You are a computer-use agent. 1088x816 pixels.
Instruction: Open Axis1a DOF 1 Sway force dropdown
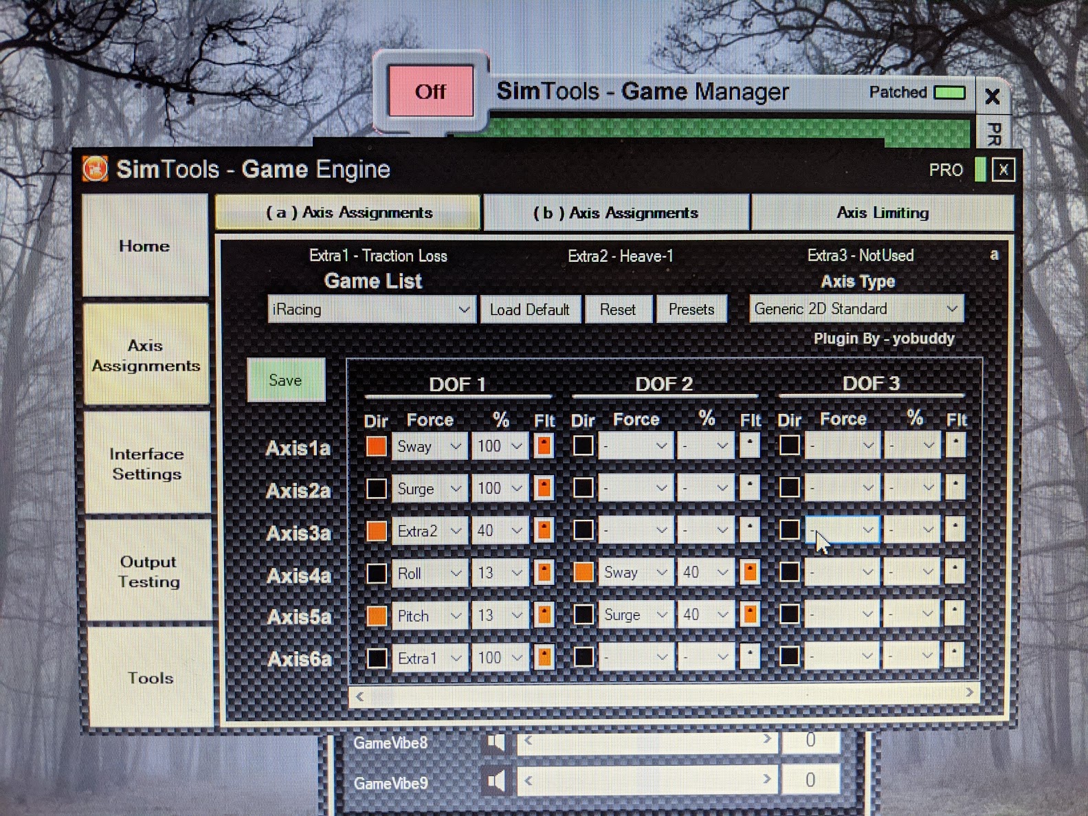(430, 446)
